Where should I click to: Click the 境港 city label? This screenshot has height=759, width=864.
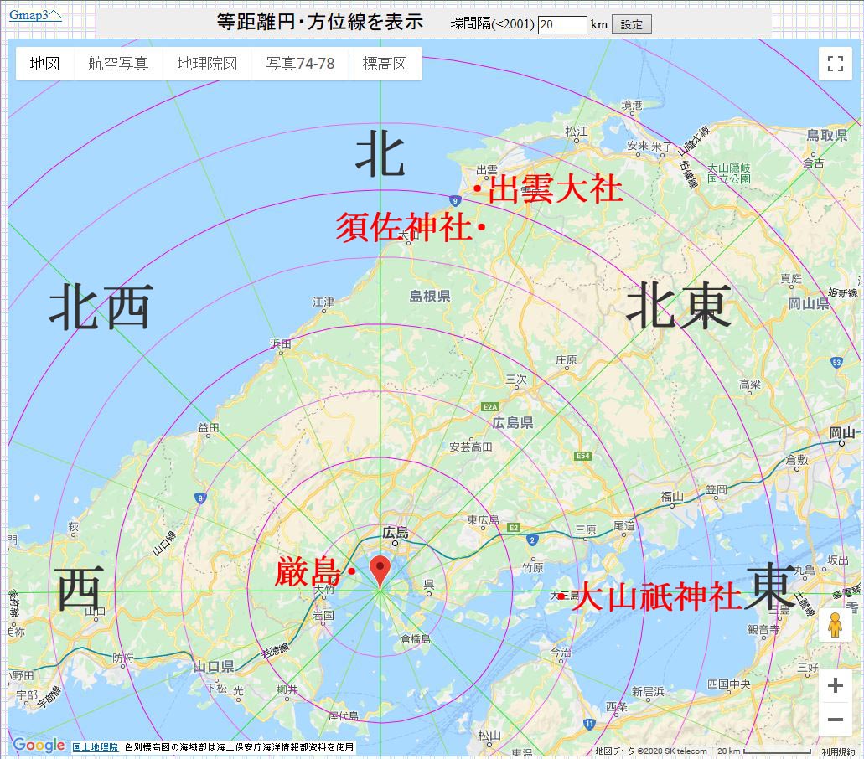pyautogui.click(x=632, y=105)
